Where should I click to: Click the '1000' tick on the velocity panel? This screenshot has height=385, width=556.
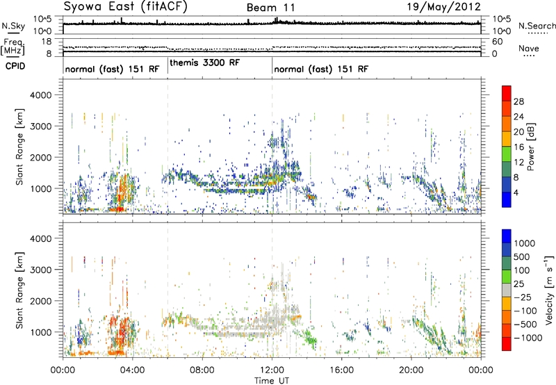40,332
